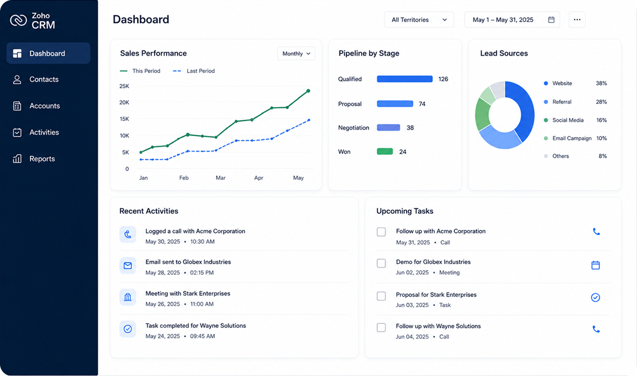Click calendar icon for Globex Industries demo
This screenshot has width=637, height=376.
pos(596,265)
